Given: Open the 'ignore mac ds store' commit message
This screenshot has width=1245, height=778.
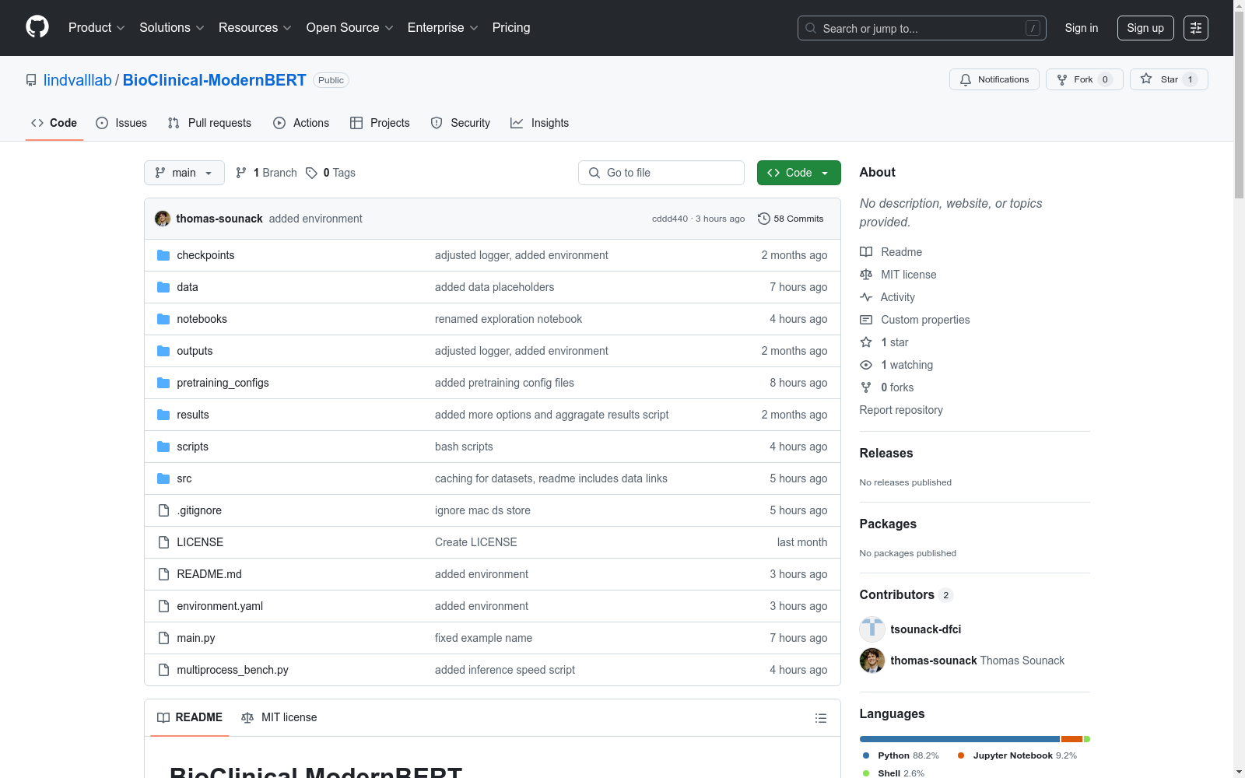Looking at the screenshot, I should pos(483,510).
